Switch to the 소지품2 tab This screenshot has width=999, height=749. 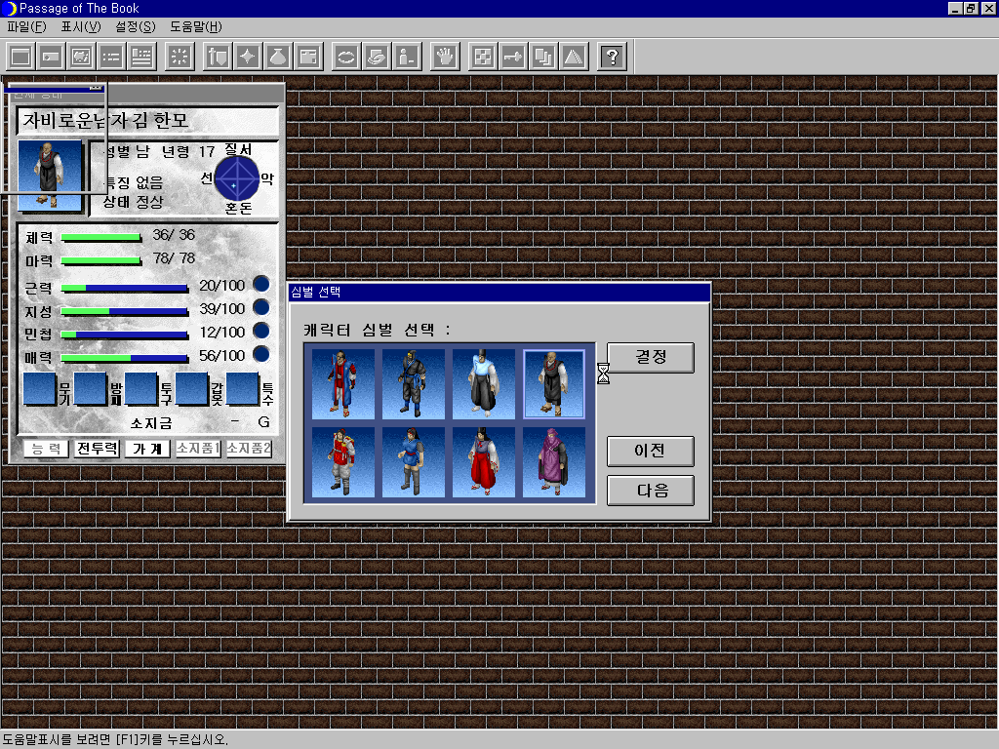(x=249, y=449)
